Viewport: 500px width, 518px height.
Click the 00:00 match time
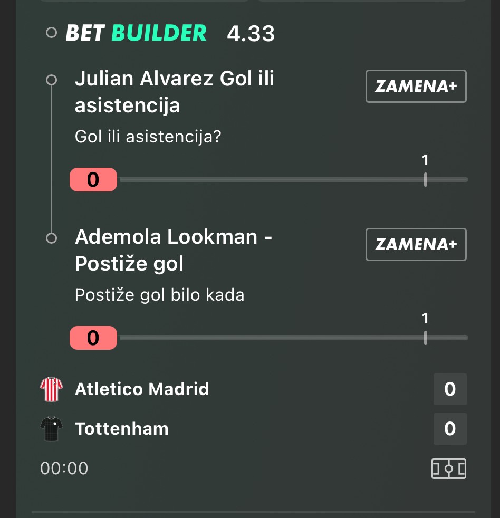point(64,468)
